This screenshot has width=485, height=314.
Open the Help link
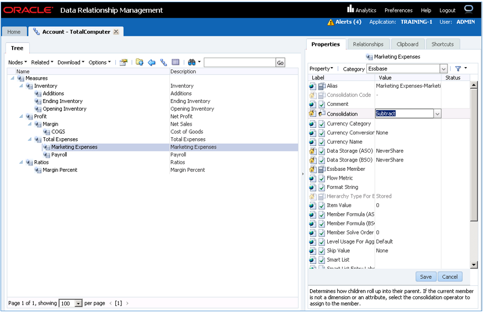click(x=426, y=10)
